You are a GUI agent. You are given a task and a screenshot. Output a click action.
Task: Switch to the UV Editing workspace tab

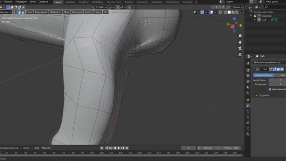(97, 2)
